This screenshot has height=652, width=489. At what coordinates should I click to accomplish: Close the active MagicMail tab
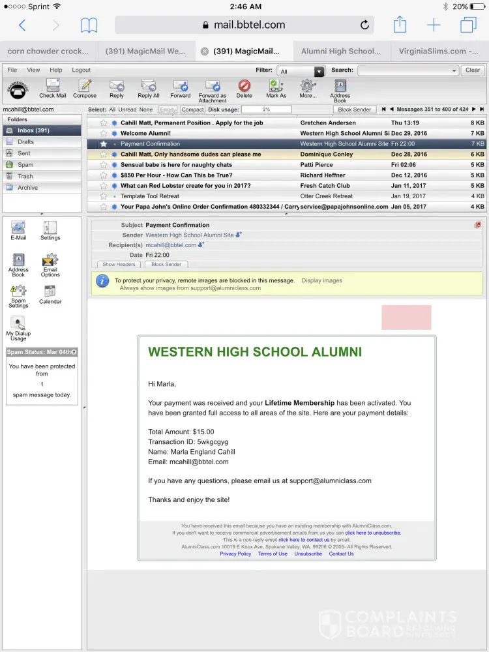pyautogui.click(x=205, y=52)
